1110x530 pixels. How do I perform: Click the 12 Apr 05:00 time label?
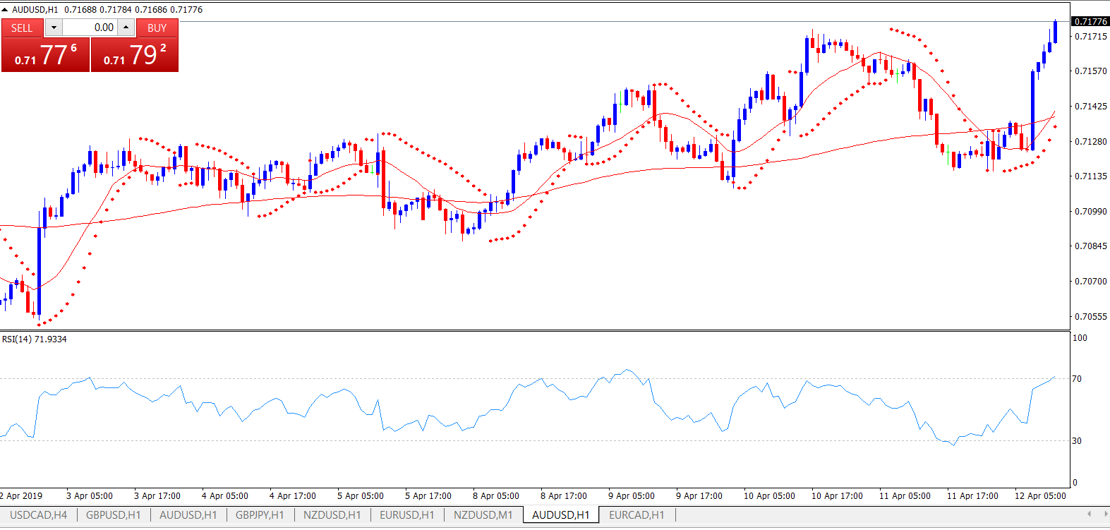click(1040, 496)
